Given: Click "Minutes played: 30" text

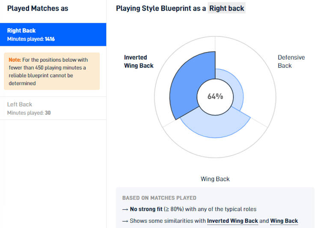Looking at the screenshot, I should tap(29, 113).
